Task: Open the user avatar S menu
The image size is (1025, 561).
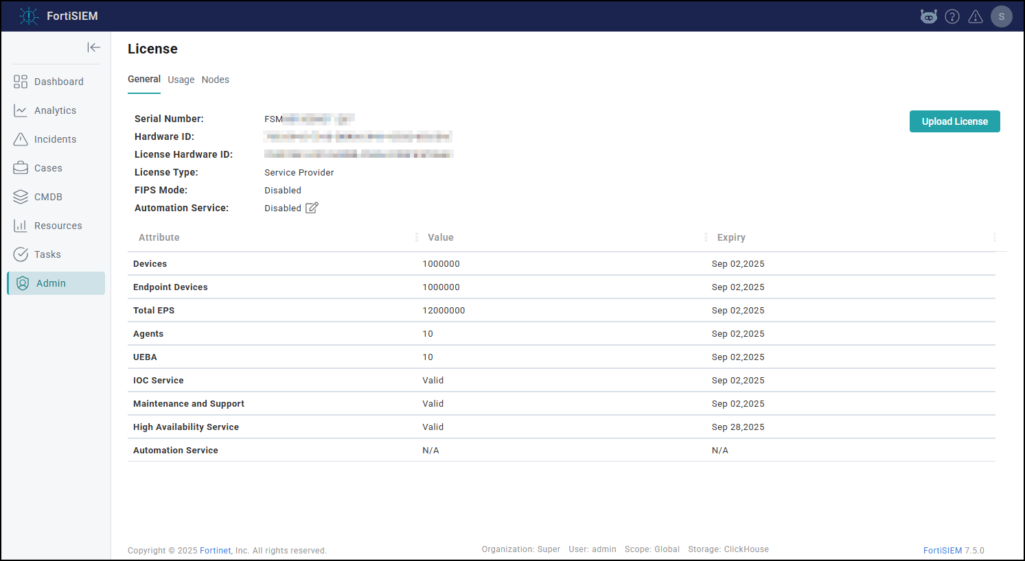Action: 1002,16
